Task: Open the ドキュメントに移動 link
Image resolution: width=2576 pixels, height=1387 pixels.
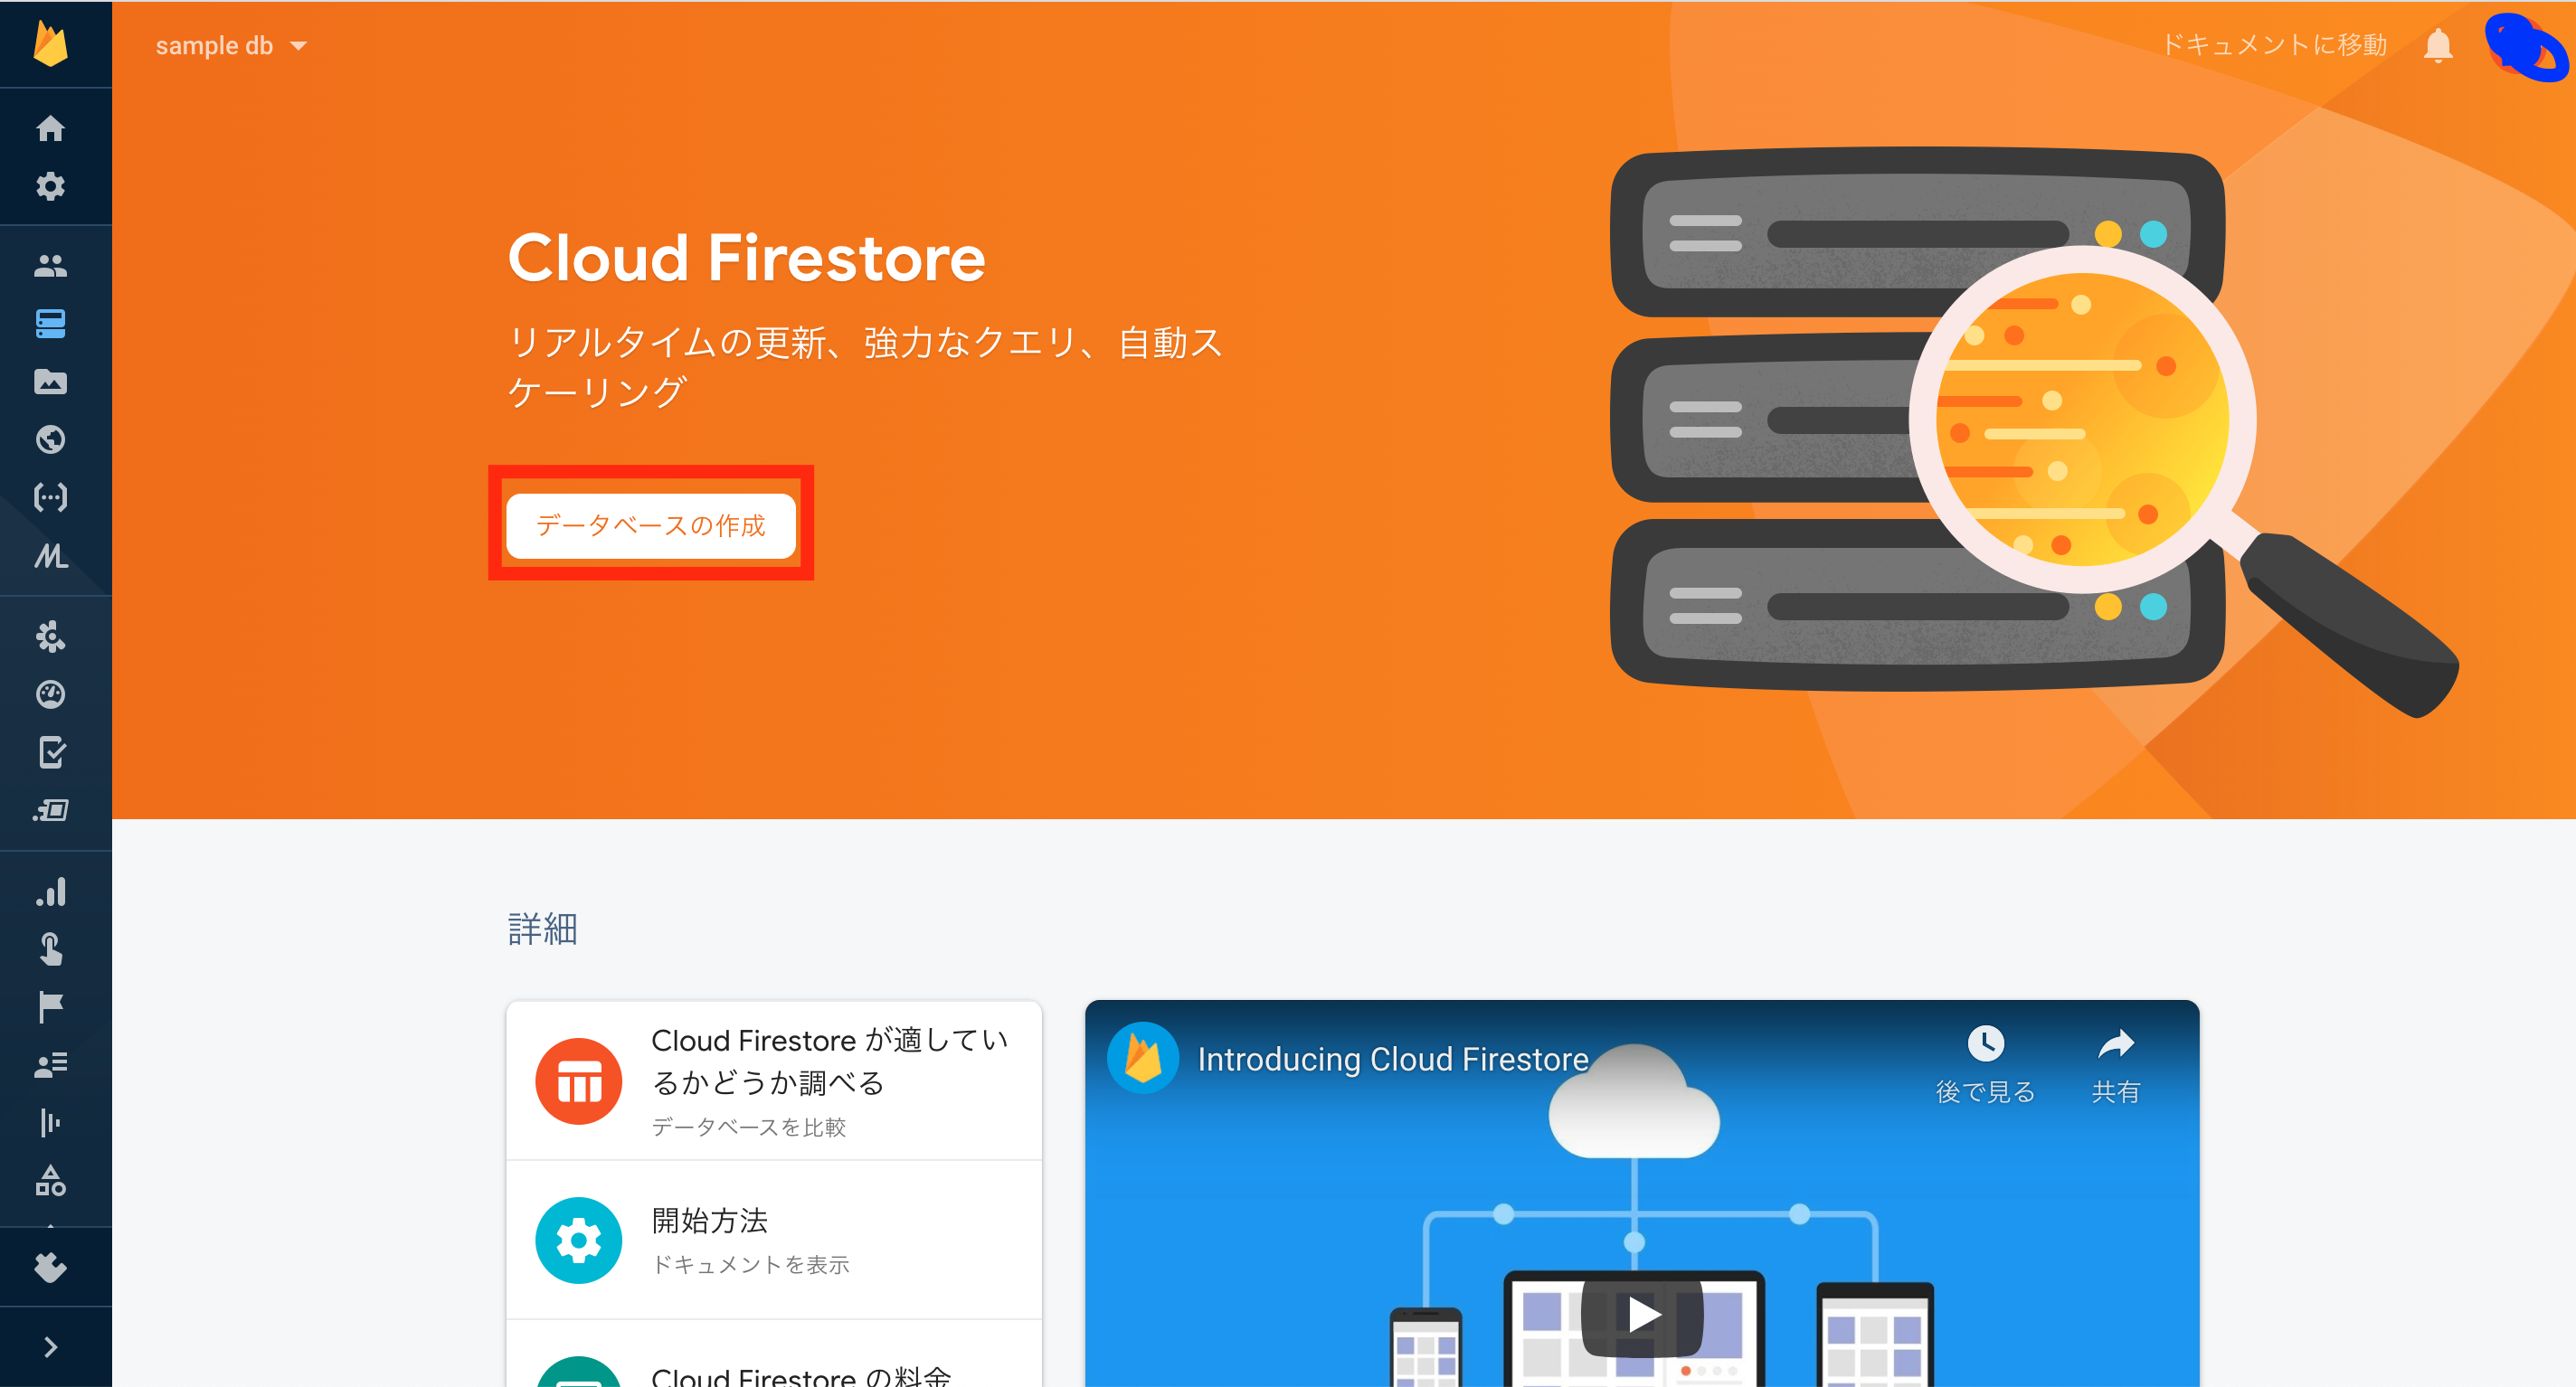Action: (2274, 45)
